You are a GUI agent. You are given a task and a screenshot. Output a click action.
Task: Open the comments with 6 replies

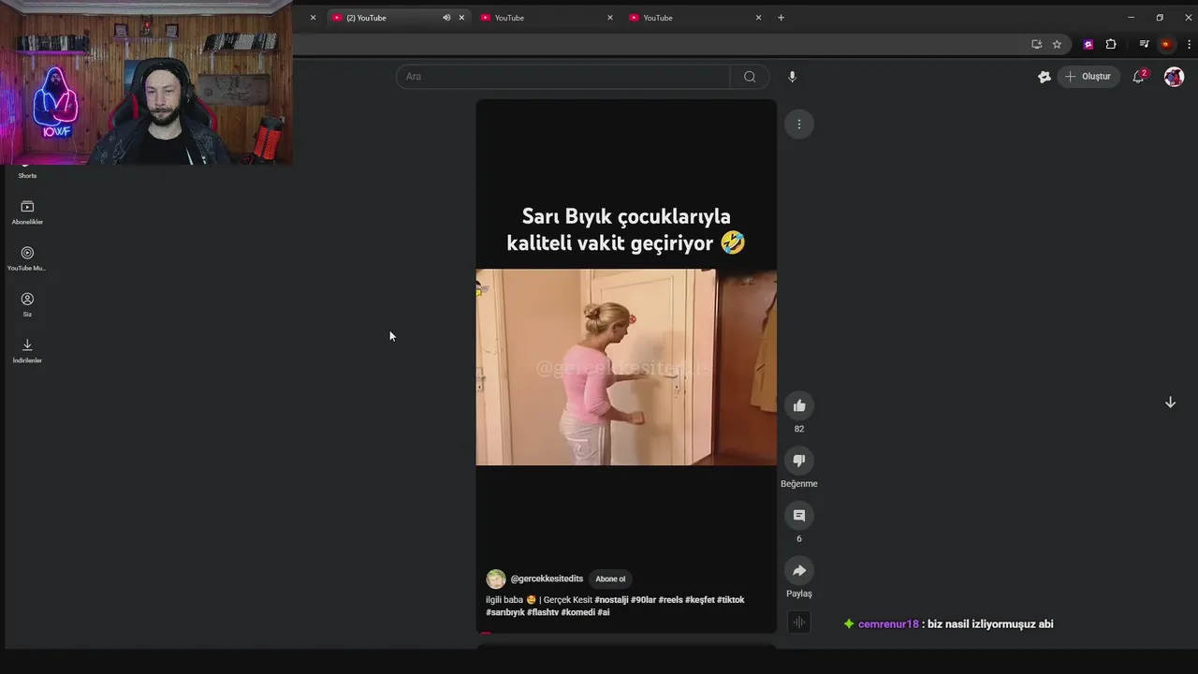[799, 516]
